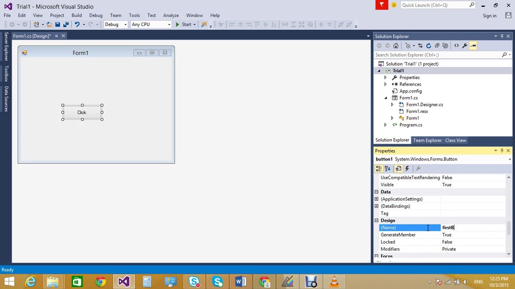Click the Sign in link
Viewport: 515px width, 289px height.
[490, 16]
